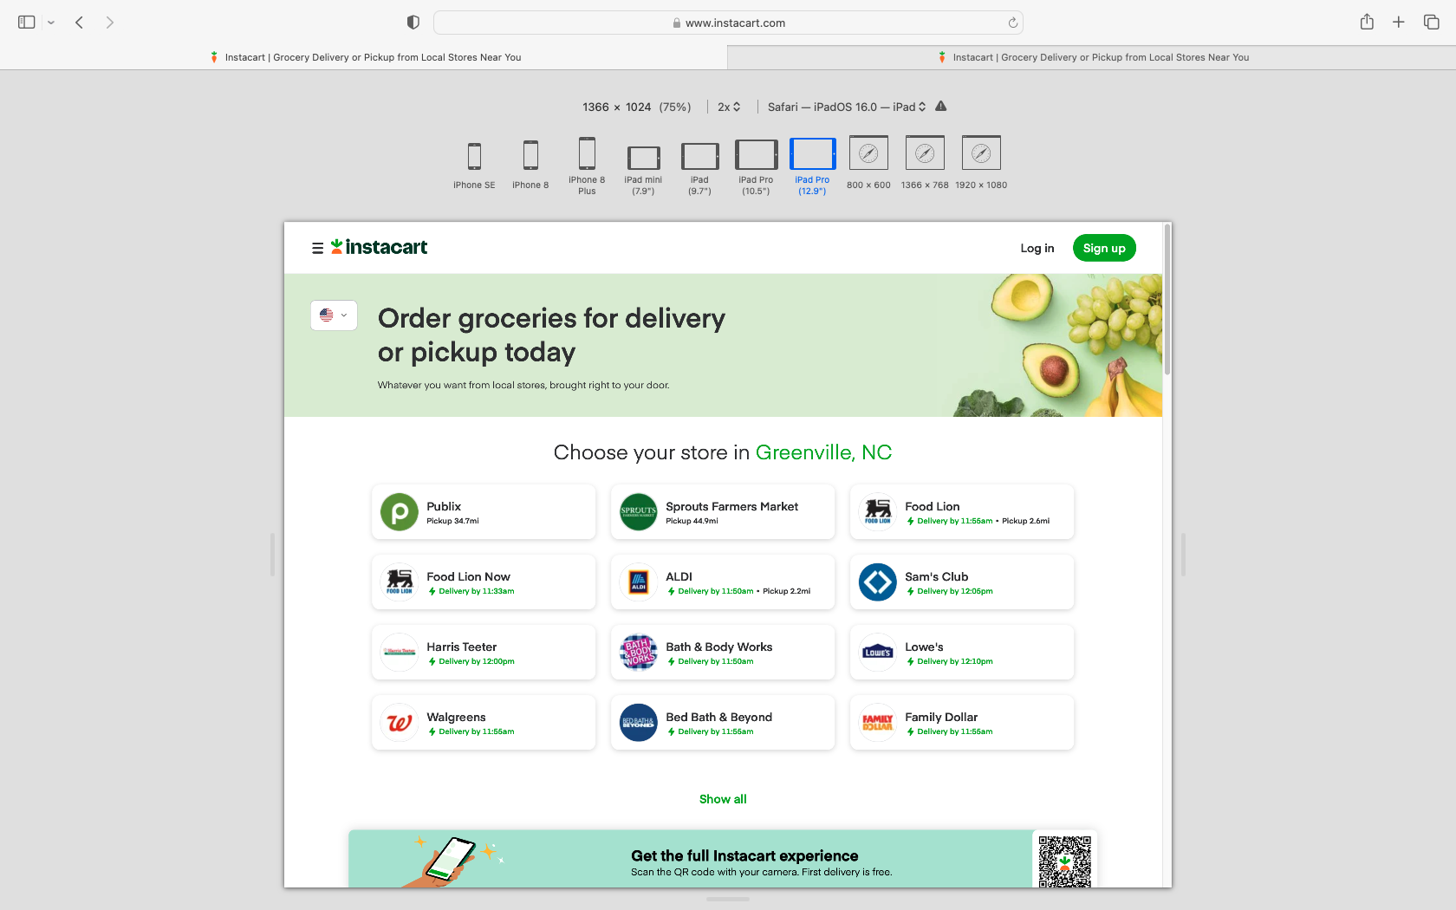The image size is (1456, 910).
Task: Open the Bed Bath & Beyond store
Action: (x=723, y=723)
